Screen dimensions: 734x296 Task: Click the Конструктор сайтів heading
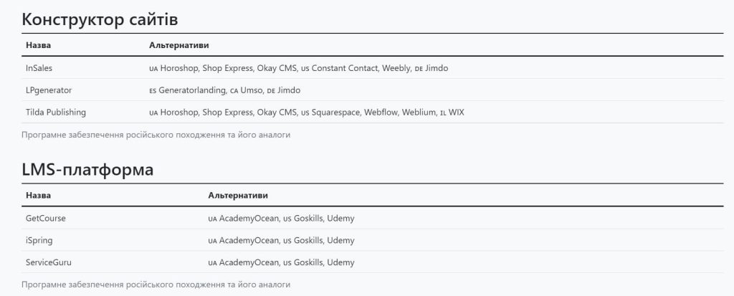(100, 19)
